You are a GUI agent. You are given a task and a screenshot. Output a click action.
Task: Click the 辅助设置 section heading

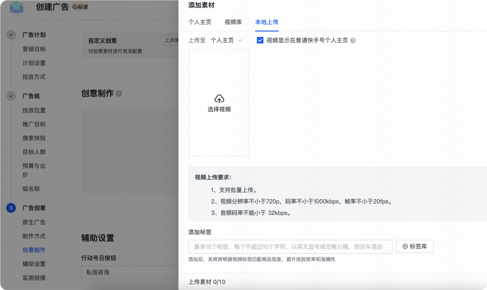[x=97, y=238]
